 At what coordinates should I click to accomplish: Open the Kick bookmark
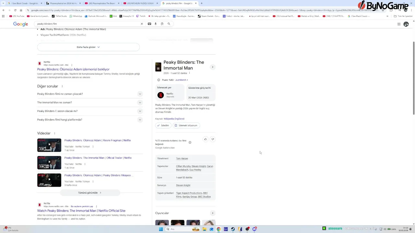tap(113, 16)
